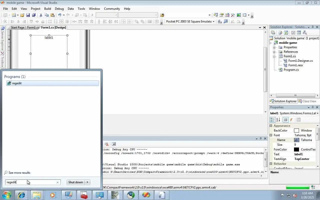
Task: Click the Shut down button
Action: pyautogui.click(x=75, y=182)
